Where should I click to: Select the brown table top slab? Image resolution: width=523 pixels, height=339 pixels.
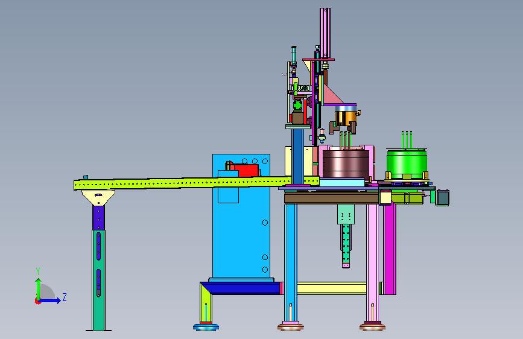click(x=332, y=198)
